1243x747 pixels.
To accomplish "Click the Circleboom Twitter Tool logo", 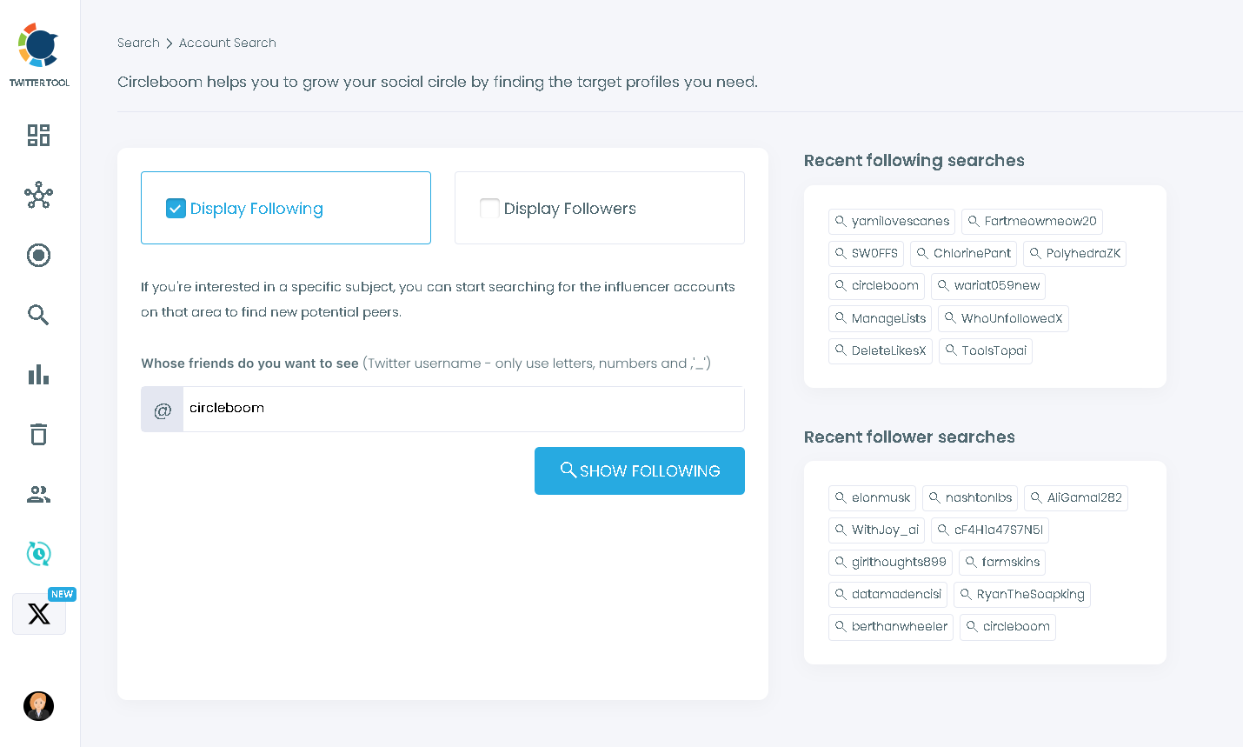I will click(x=39, y=56).
